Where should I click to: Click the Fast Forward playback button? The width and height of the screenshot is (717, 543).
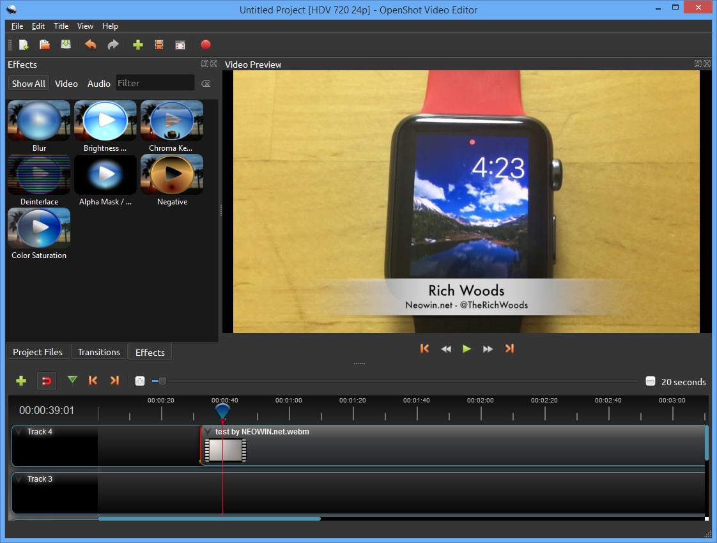tap(488, 349)
